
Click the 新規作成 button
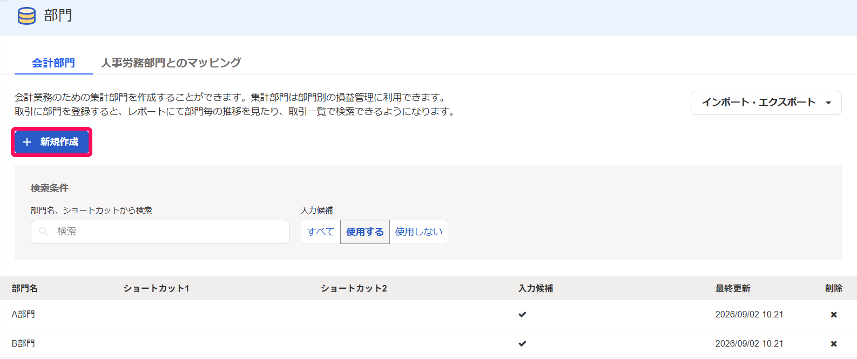click(x=51, y=142)
